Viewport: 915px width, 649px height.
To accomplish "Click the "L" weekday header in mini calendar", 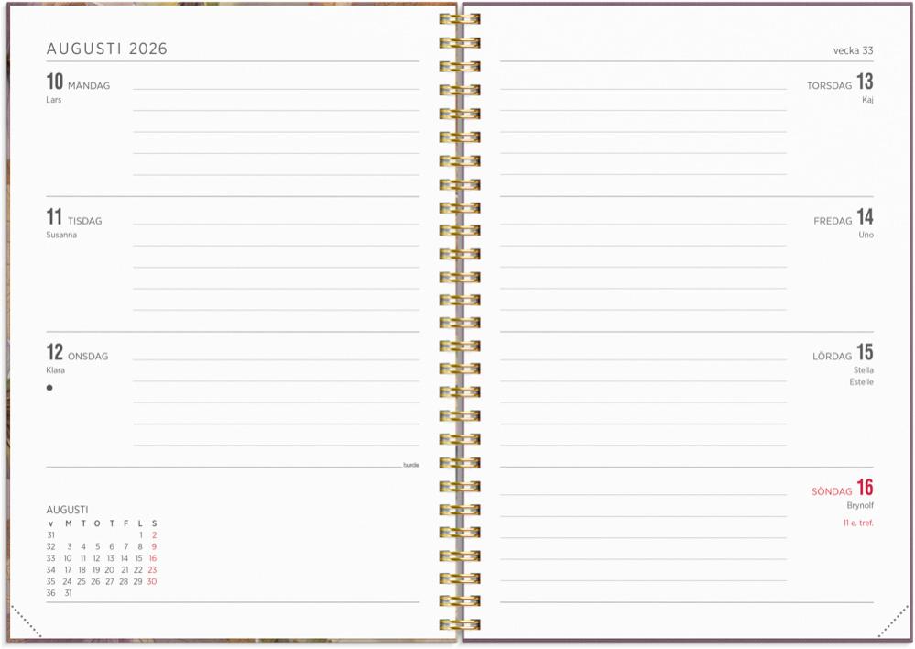I will tap(140, 523).
